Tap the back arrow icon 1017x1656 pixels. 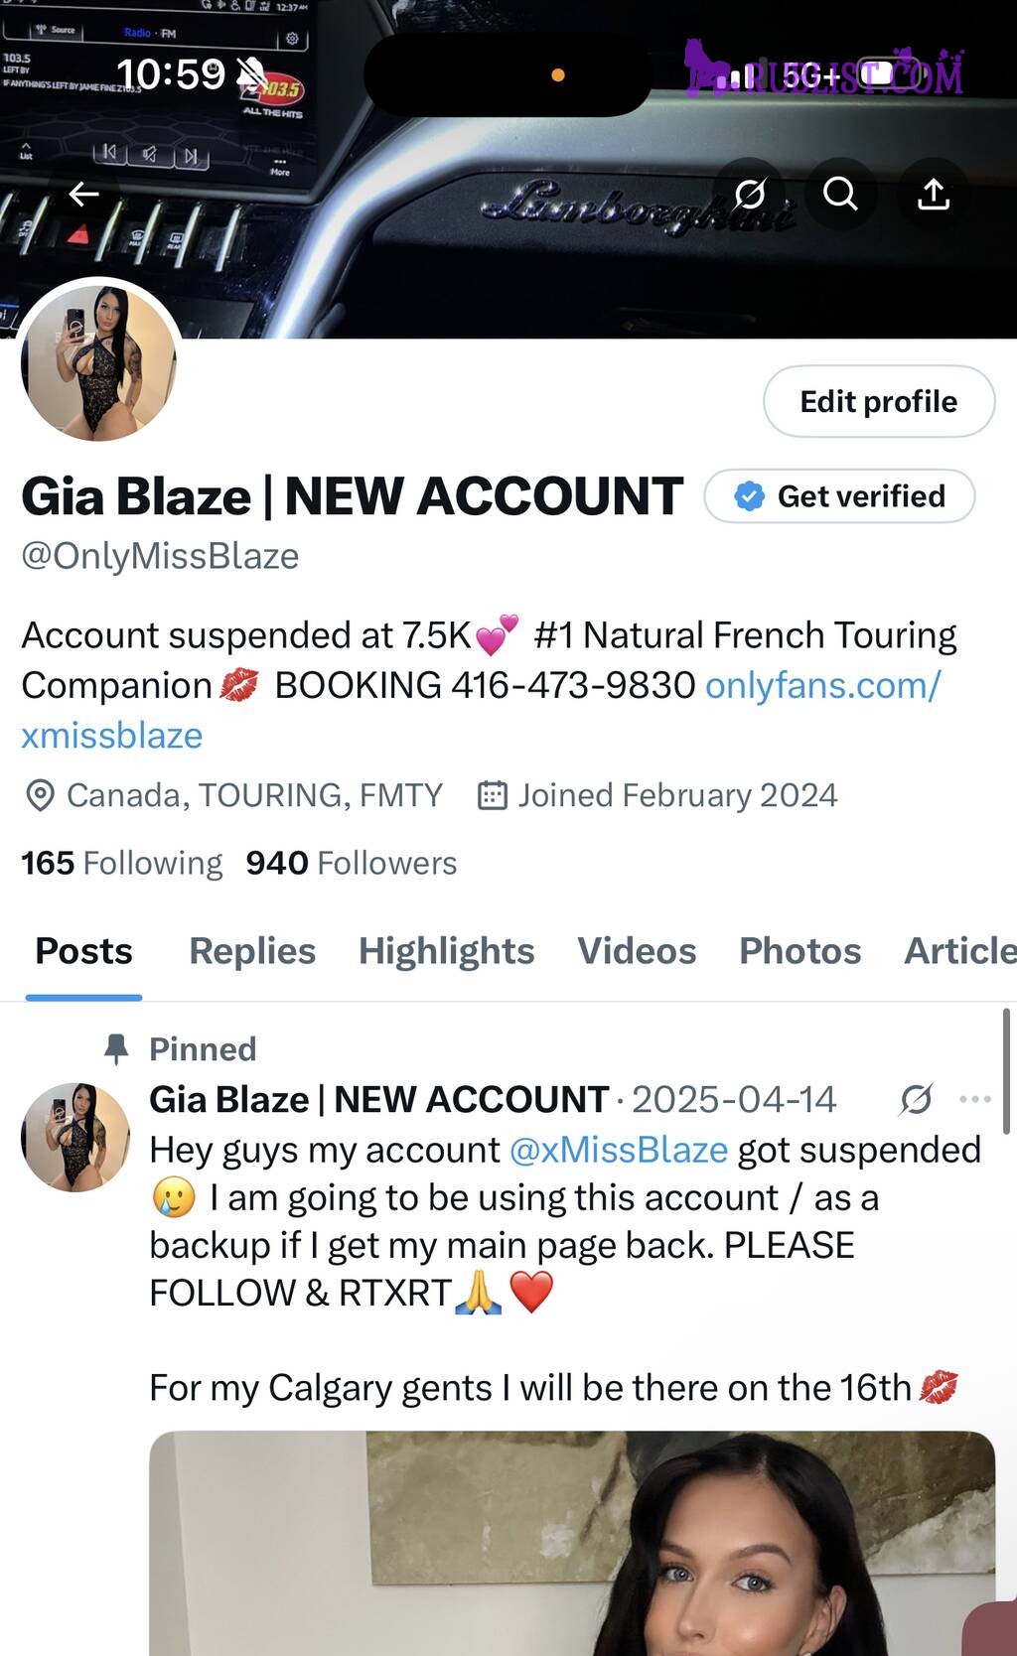click(x=83, y=194)
